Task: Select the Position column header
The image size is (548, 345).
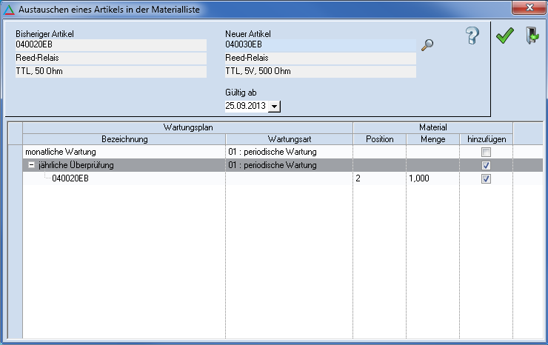Action: coord(379,139)
